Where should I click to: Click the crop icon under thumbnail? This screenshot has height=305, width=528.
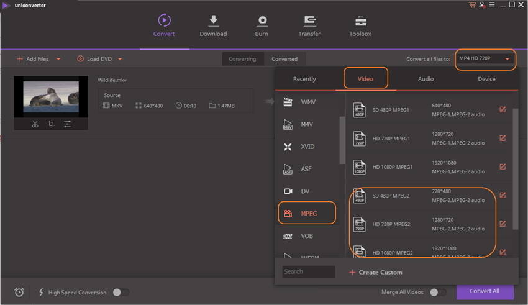pyautogui.click(x=51, y=124)
